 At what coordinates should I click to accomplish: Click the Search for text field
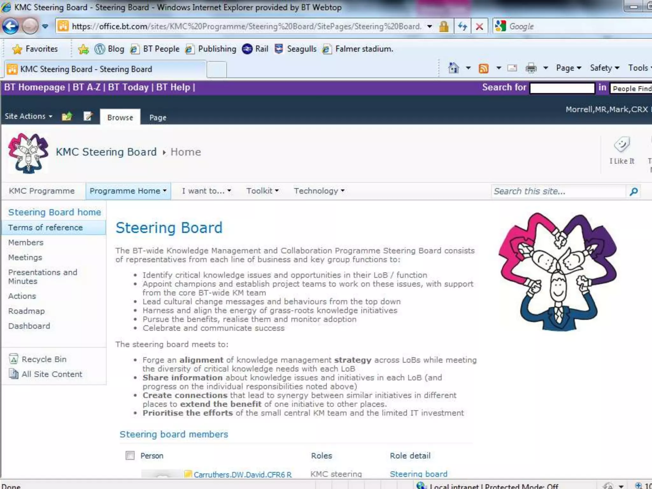click(x=562, y=88)
